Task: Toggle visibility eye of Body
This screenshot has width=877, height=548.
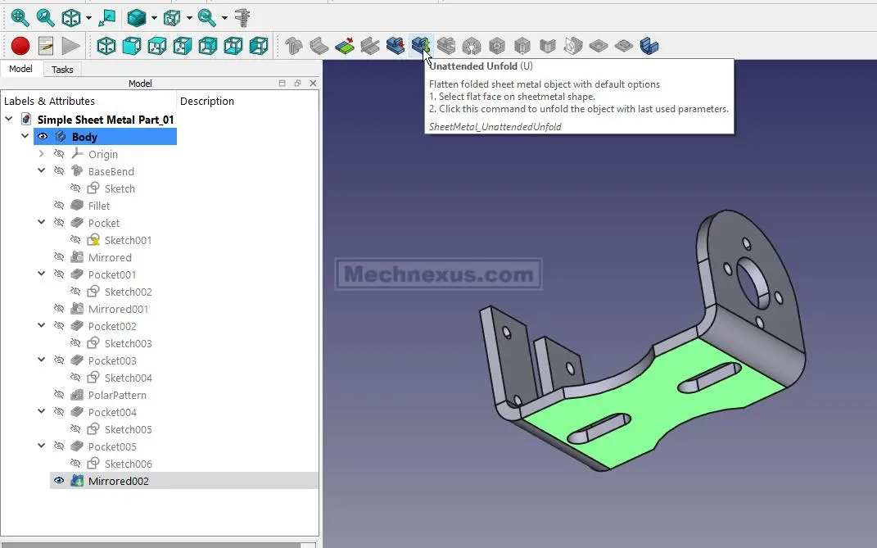Action: 43,137
